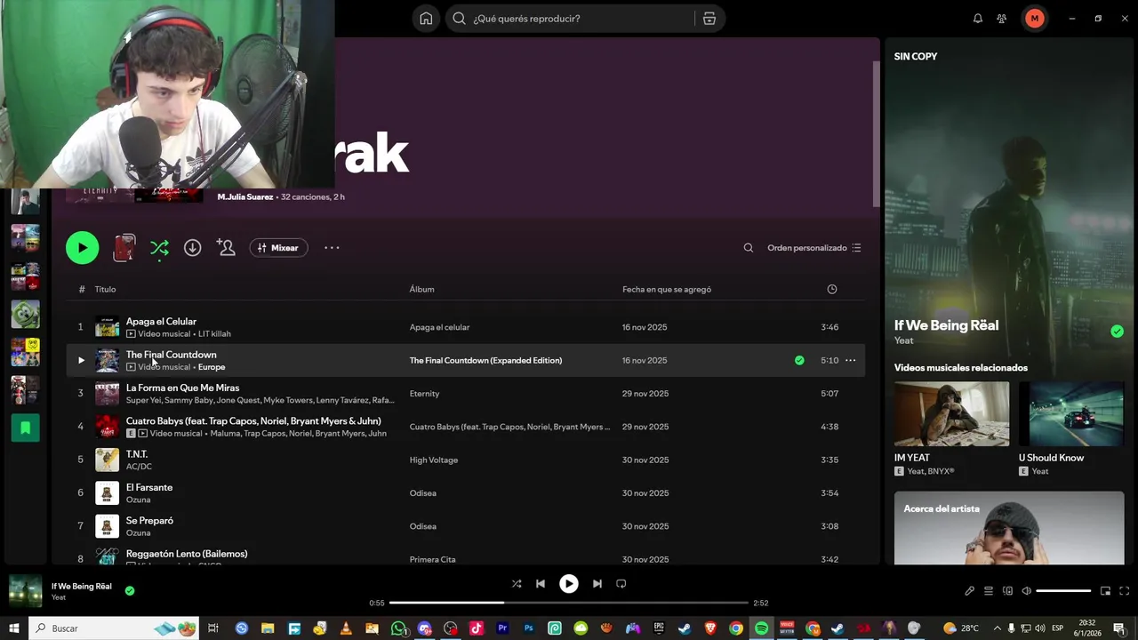Enter full screen with the expand icon
This screenshot has width=1138, height=640.
click(1125, 591)
